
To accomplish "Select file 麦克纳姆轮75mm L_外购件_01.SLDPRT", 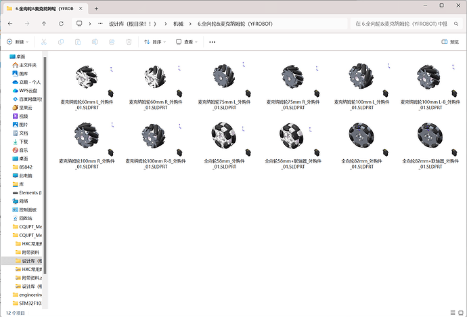I will pos(224,87).
